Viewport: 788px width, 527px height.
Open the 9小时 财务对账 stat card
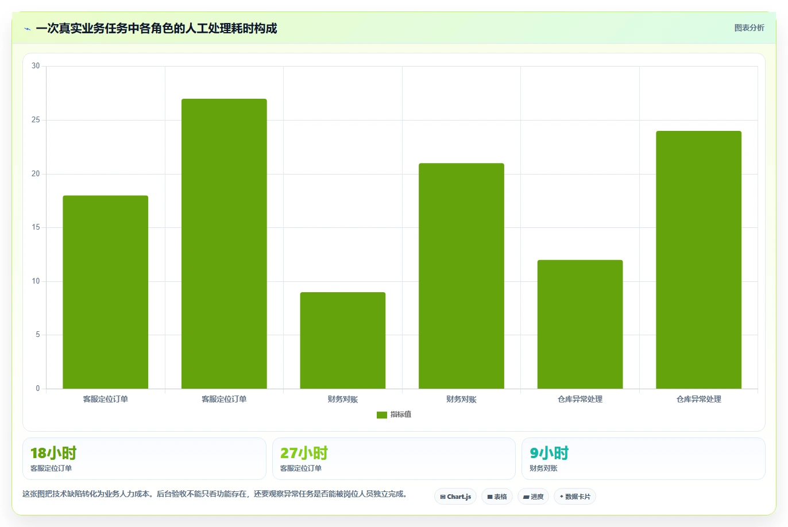pyautogui.click(x=643, y=459)
